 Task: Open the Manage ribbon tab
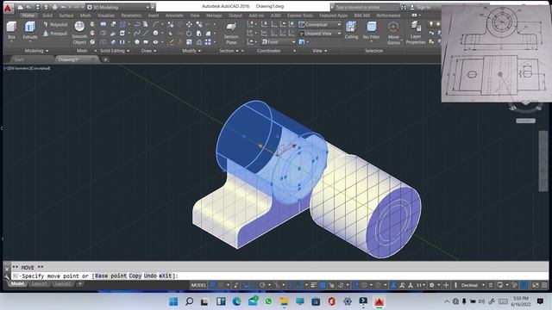coord(214,15)
